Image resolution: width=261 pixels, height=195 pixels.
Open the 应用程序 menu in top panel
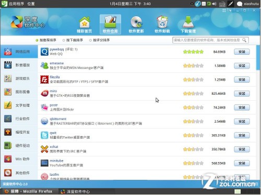pyautogui.click(x=16, y=4)
